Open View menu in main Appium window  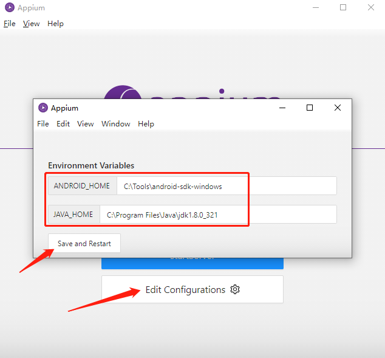(31, 24)
